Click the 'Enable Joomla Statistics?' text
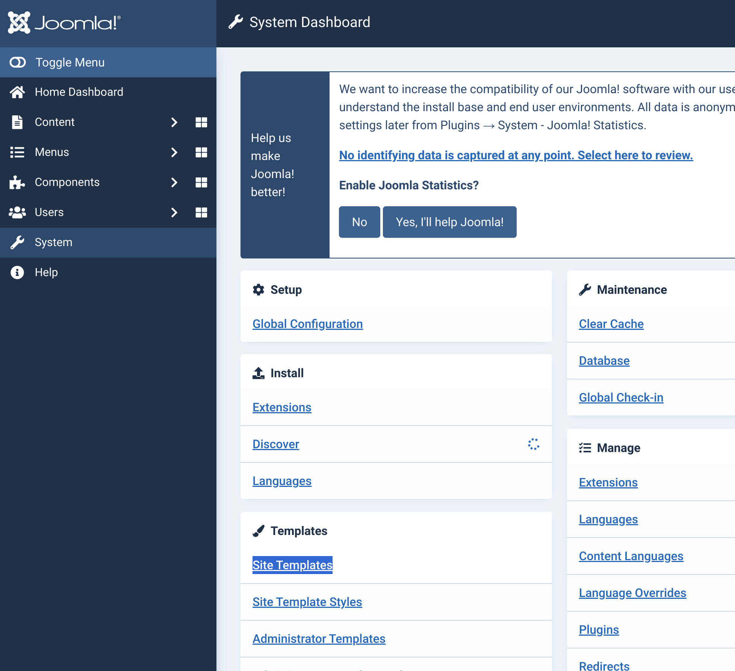The width and height of the screenshot is (735, 671). click(x=409, y=185)
